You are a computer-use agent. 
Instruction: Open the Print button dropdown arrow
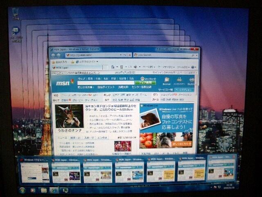click(139, 67)
